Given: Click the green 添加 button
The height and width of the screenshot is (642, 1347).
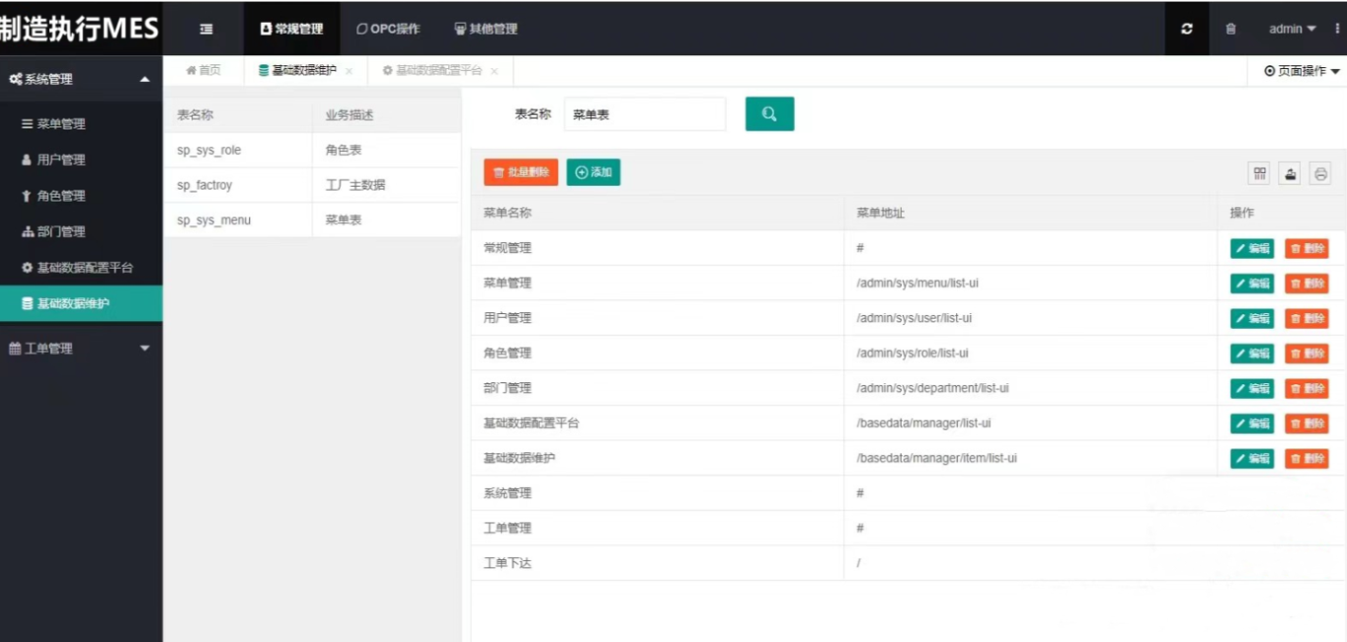Looking at the screenshot, I should (594, 172).
